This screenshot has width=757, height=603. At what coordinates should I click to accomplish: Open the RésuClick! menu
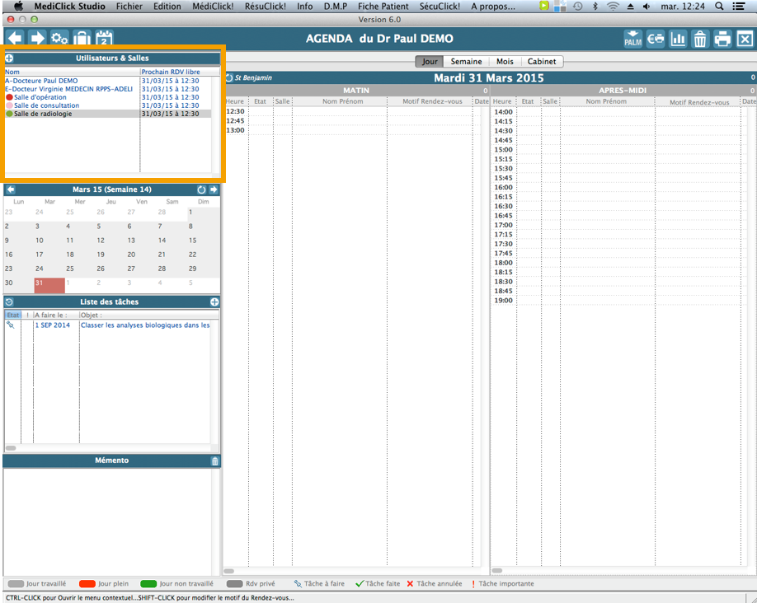point(265,7)
